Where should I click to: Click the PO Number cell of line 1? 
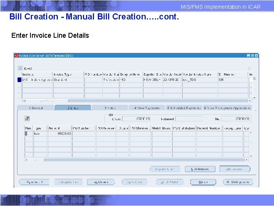coord(84,134)
